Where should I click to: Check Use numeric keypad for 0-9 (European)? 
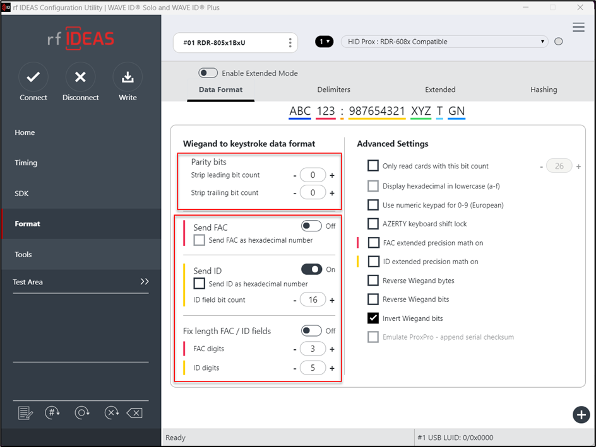373,205
